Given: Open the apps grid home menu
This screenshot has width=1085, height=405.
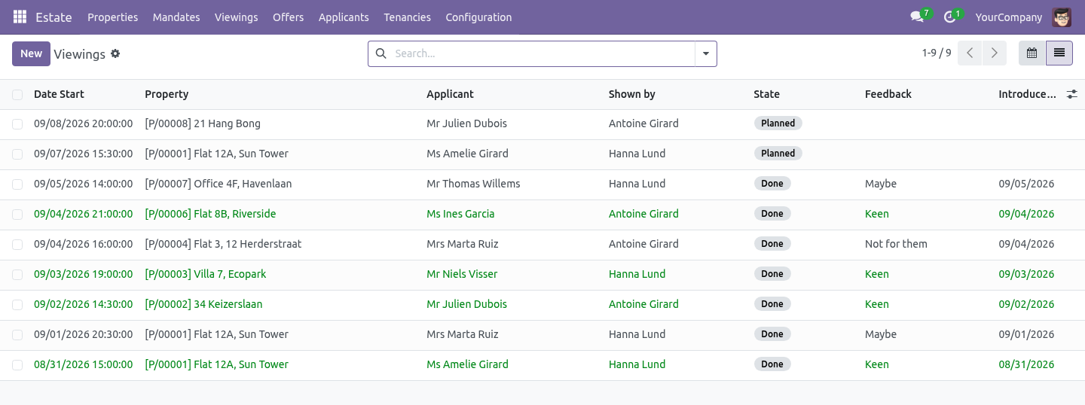Looking at the screenshot, I should pyautogui.click(x=20, y=17).
